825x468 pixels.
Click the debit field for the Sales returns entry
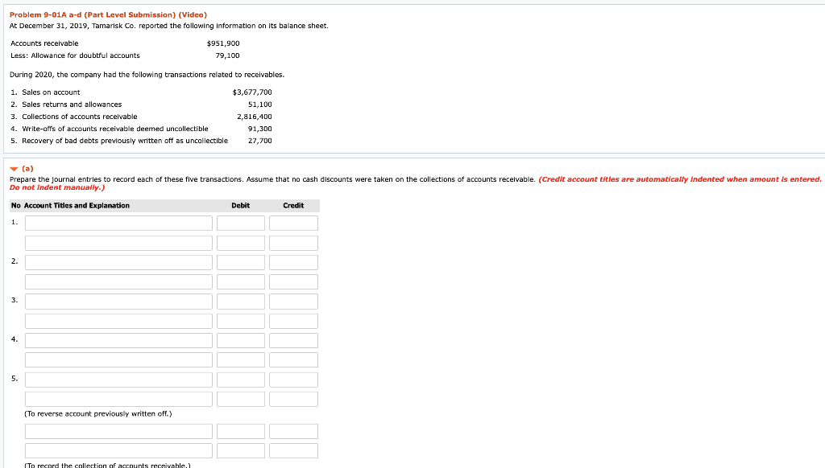(x=241, y=262)
